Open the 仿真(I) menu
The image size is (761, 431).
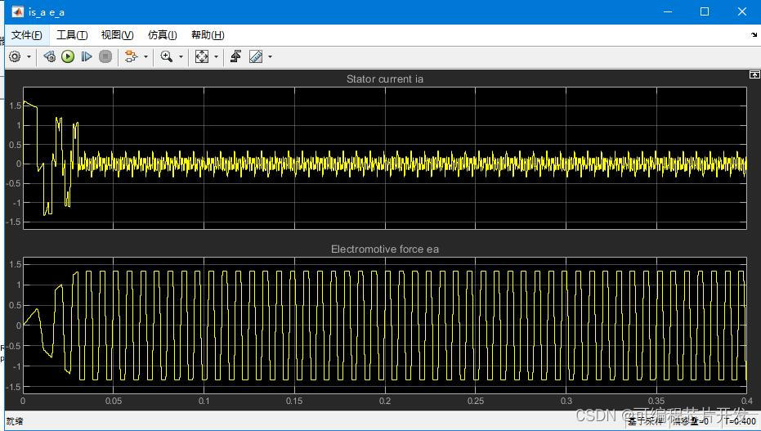[162, 35]
